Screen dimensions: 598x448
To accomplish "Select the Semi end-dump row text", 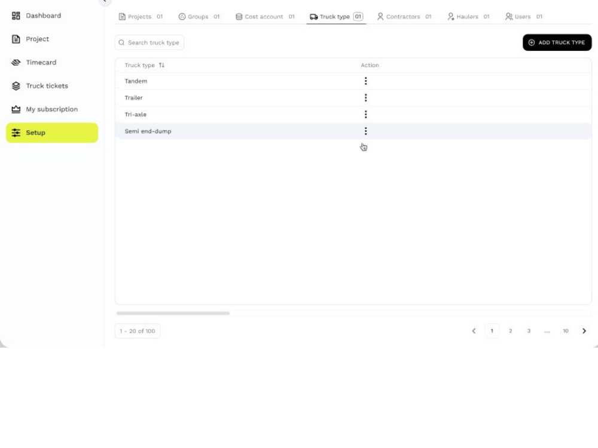I will [148, 131].
